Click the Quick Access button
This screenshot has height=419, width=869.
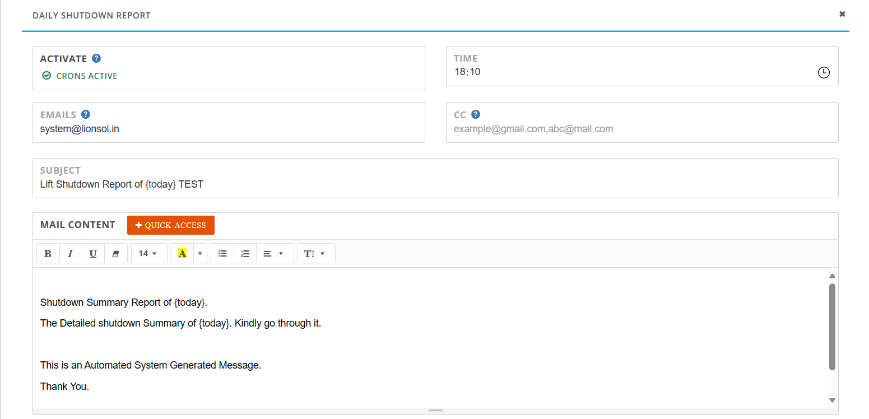click(171, 225)
